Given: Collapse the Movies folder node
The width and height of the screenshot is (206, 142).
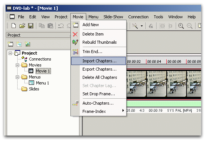Looking at the screenshot, I should 17,65.
